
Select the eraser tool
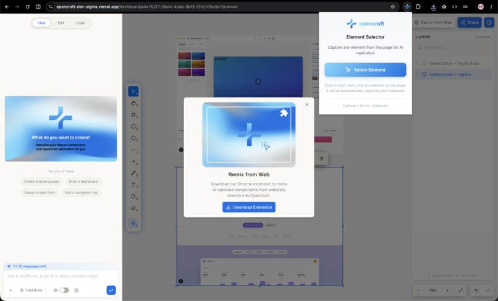pyautogui.click(x=133, y=208)
